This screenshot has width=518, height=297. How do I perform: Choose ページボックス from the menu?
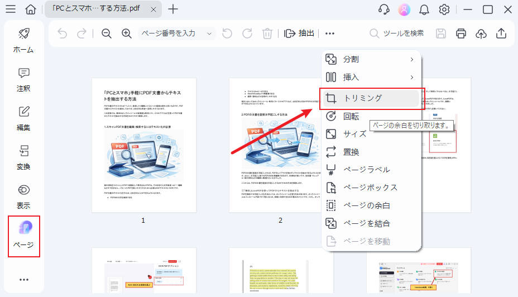371,188
